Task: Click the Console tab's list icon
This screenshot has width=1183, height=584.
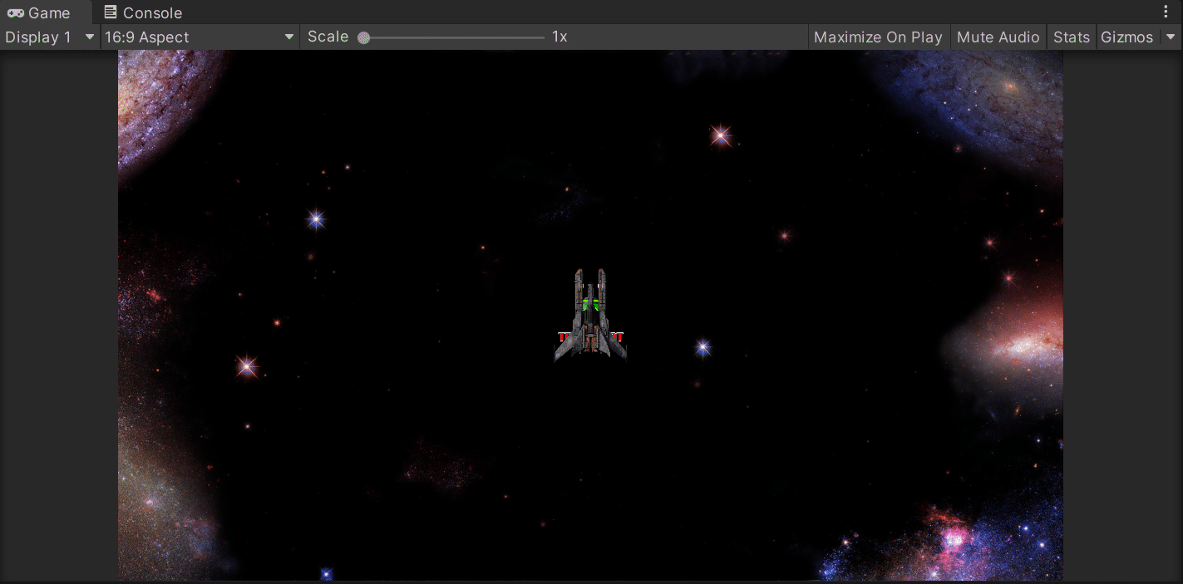Action: click(111, 12)
